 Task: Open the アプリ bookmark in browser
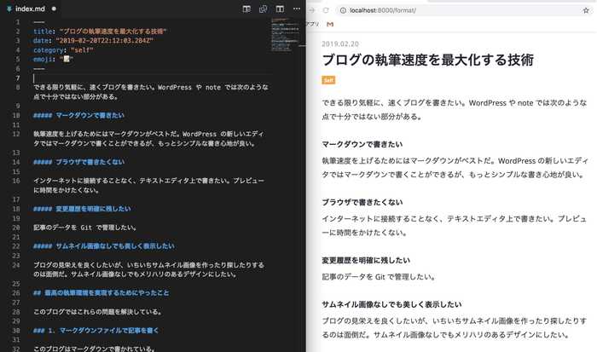pyautogui.click(x=313, y=24)
